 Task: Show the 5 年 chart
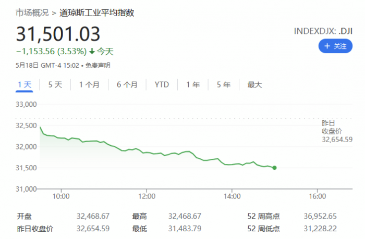223,84
